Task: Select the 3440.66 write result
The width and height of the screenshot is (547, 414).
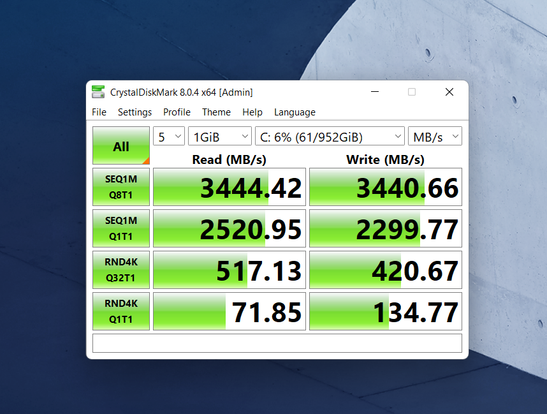Action: (x=386, y=187)
